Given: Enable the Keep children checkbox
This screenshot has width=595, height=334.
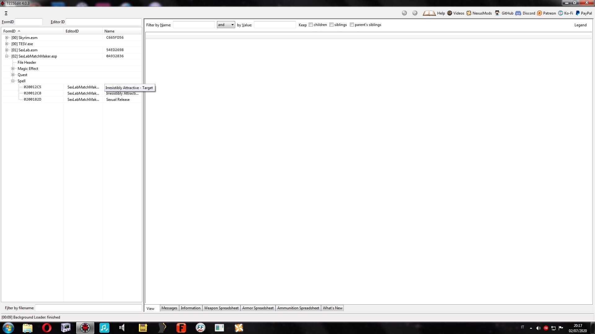Looking at the screenshot, I should point(311,25).
